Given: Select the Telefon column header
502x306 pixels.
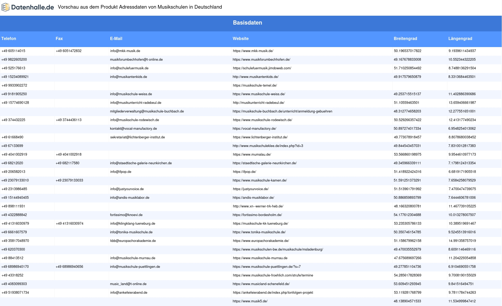Looking at the screenshot, I should pyautogui.click(x=9, y=38).
